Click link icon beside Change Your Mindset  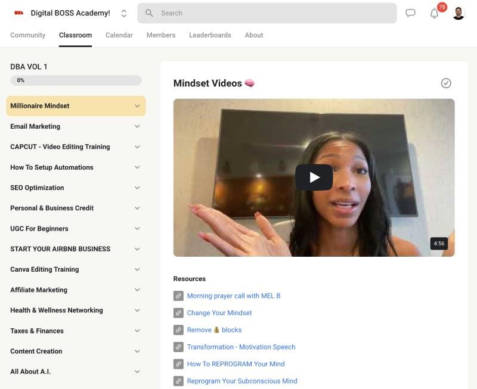click(178, 313)
